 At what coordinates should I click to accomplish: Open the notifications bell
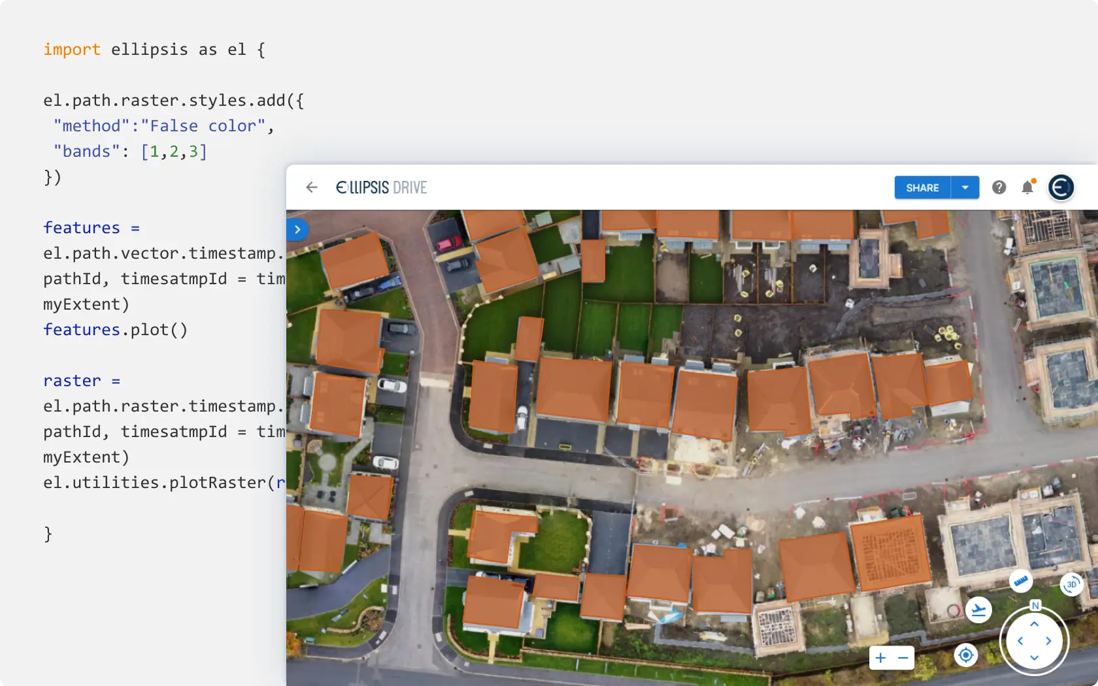tap(1027, 188)
